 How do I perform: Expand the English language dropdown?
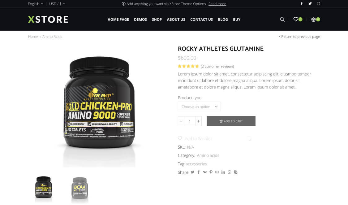click(36, 4)
